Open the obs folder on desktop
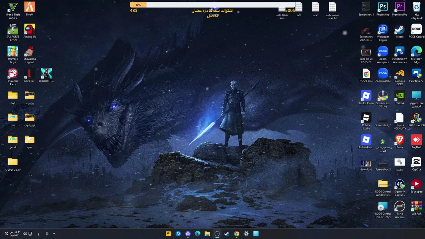 [13, 120]
